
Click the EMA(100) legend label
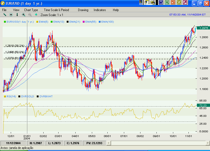coord(107,22)
